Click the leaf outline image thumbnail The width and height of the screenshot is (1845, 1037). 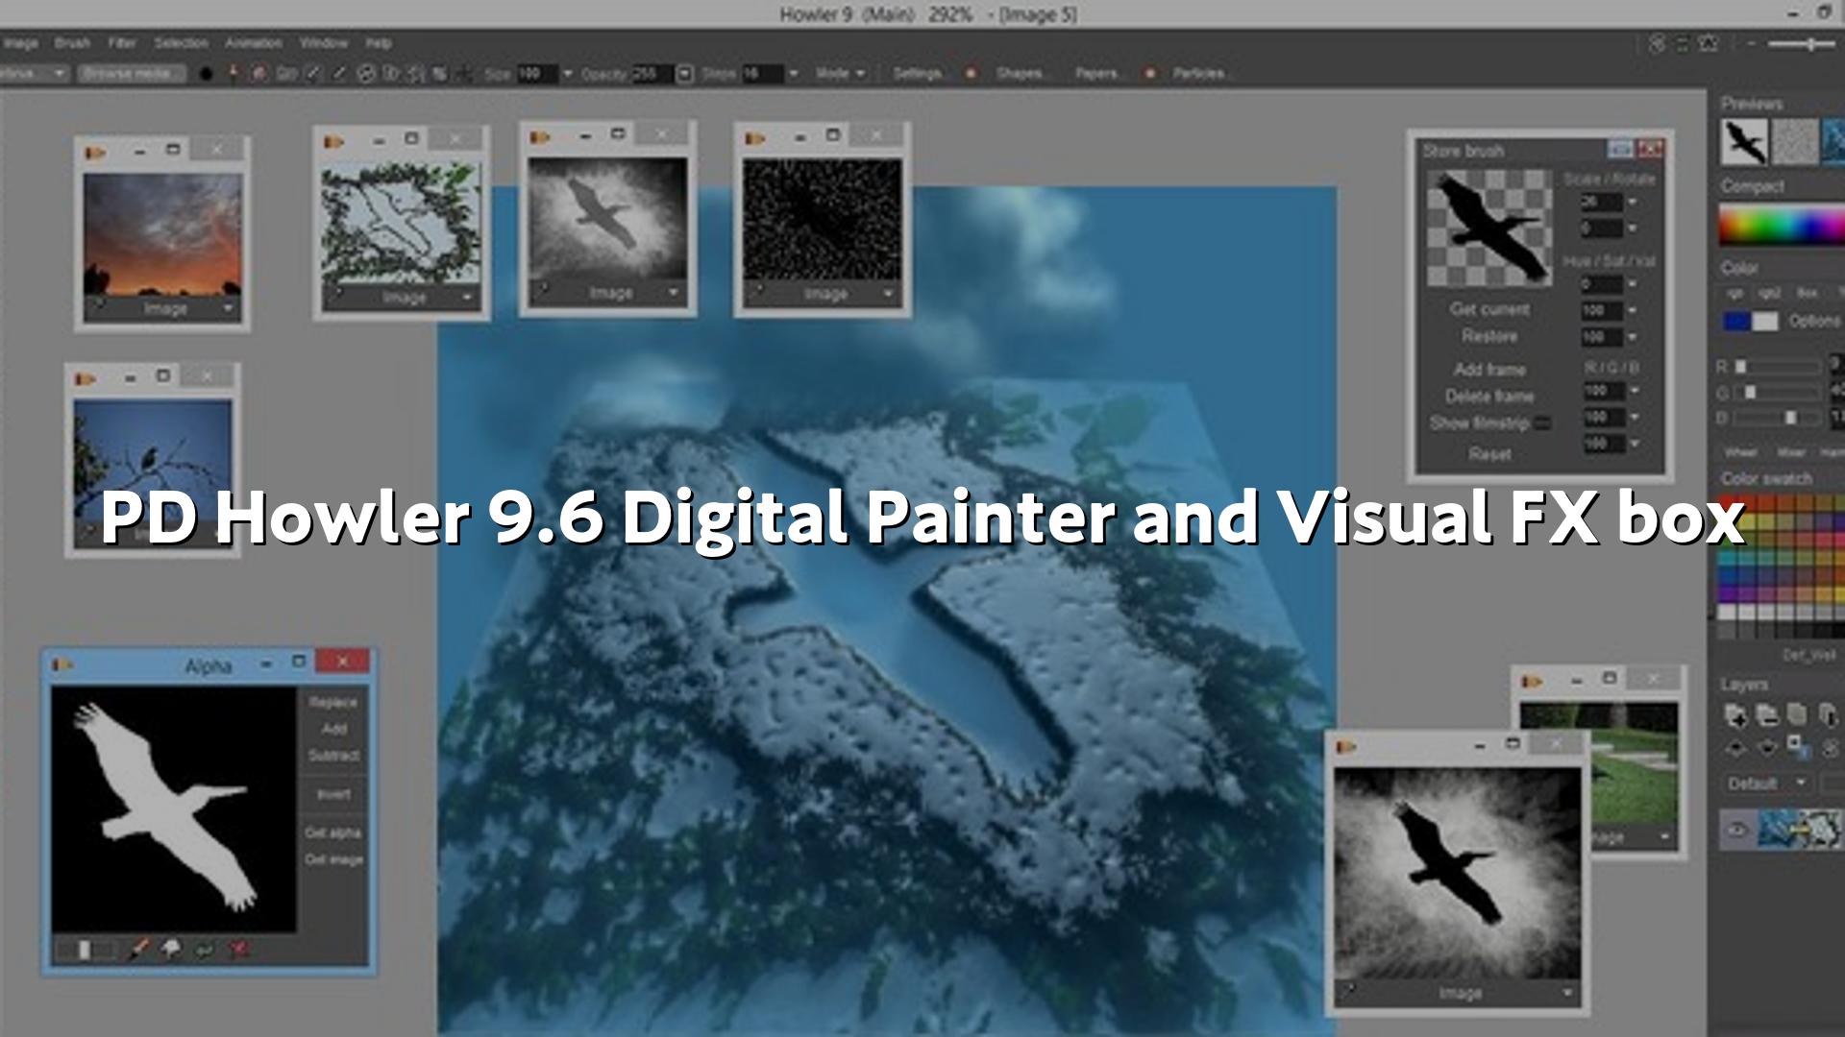pyautogui.click(x=402, y=223)
